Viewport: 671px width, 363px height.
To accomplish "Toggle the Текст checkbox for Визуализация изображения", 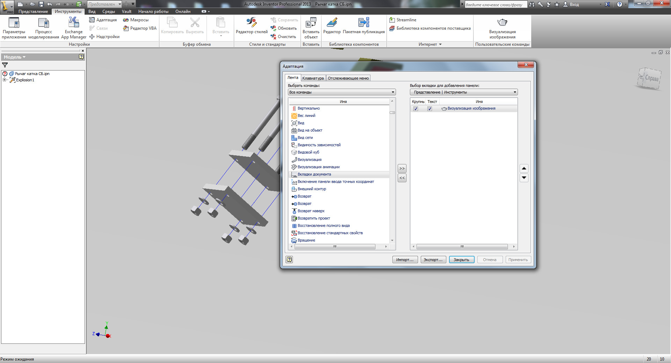I will click(x=430, y=109).
